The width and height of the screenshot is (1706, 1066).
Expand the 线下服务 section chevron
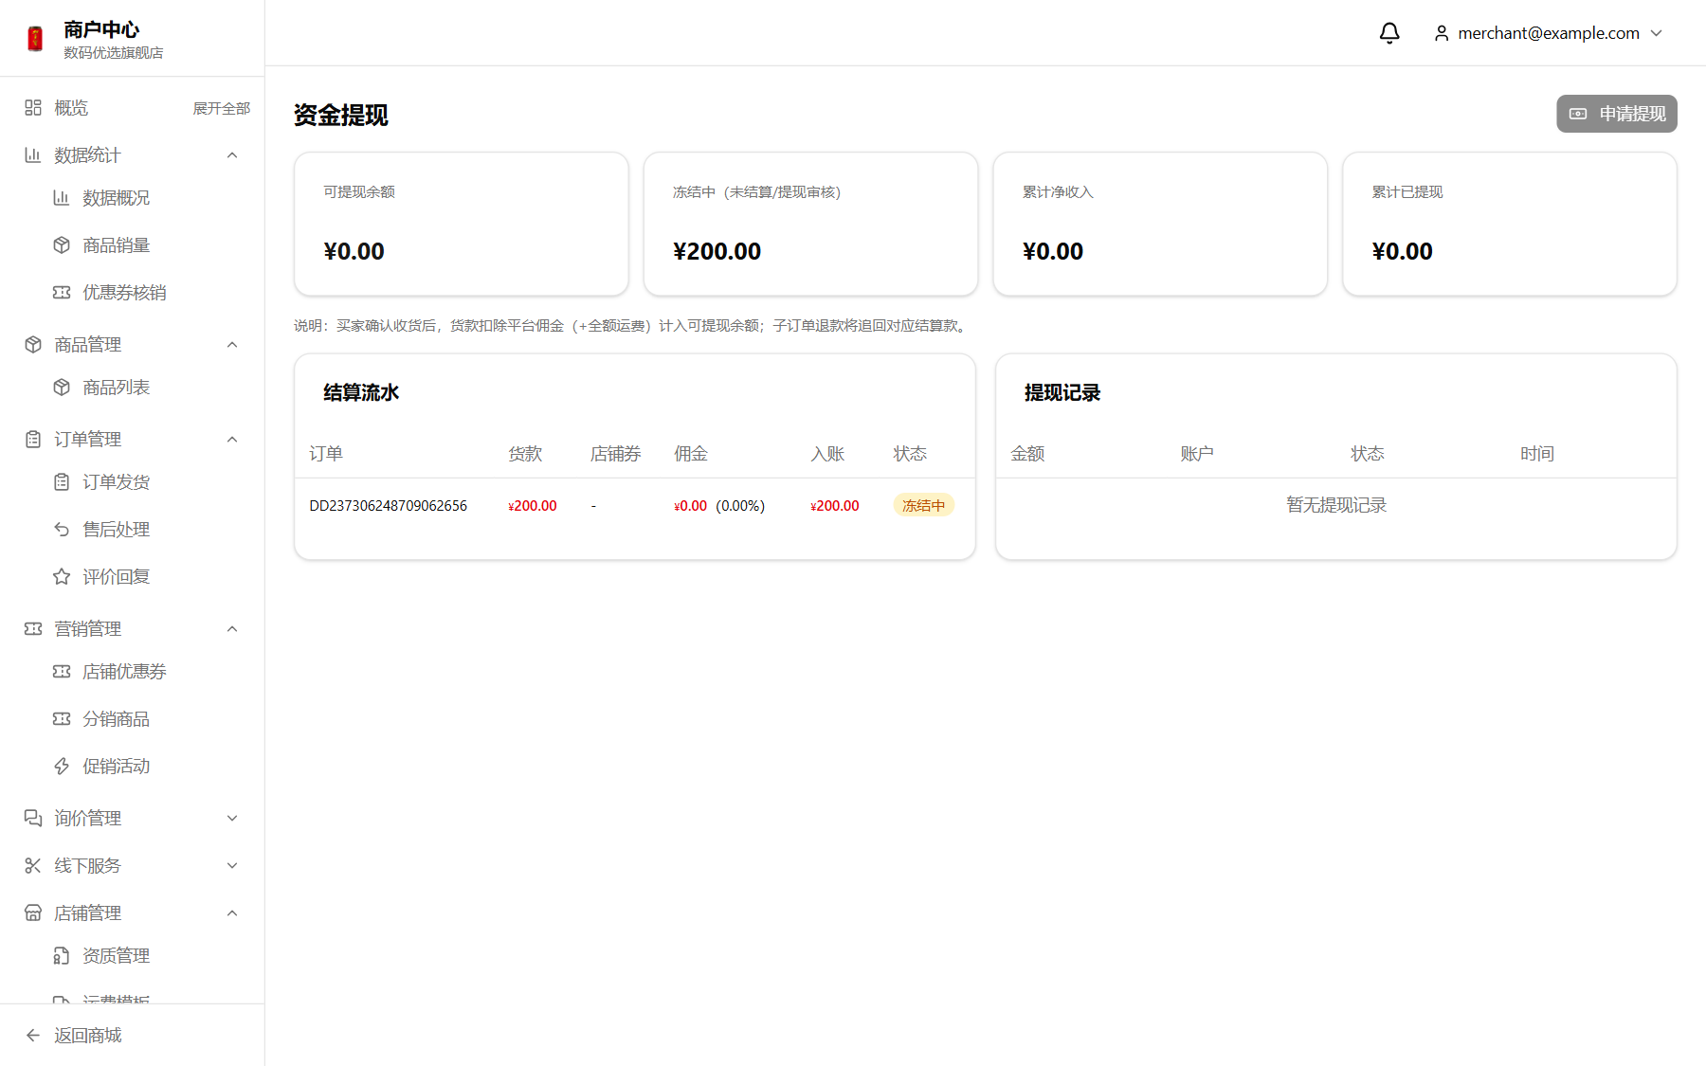232,866
